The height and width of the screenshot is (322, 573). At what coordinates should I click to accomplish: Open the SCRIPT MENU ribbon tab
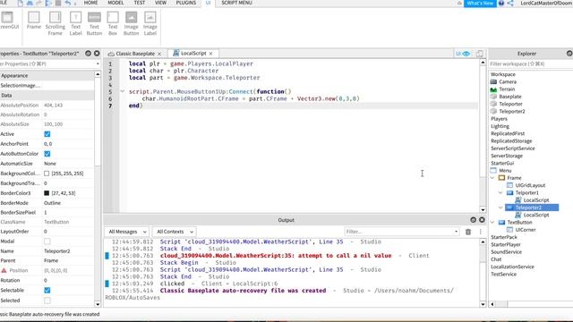click(236, 3)
